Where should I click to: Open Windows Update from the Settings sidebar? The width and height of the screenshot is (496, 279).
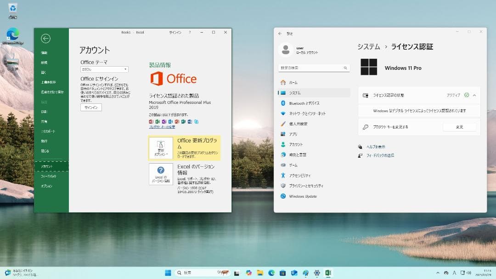303,196
